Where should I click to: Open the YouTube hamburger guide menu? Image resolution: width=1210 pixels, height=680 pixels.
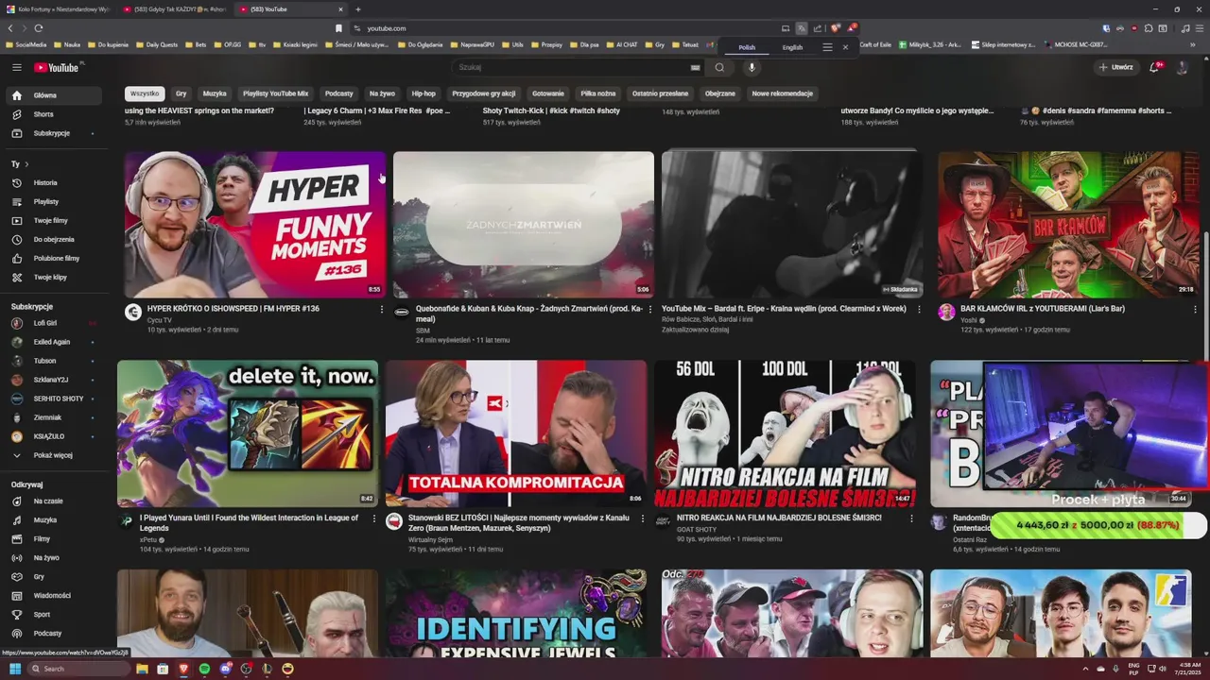click(x=16, y=67)
